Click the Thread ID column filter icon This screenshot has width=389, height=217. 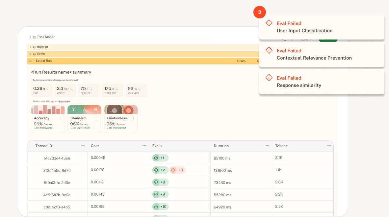click(x=83, y=146)
